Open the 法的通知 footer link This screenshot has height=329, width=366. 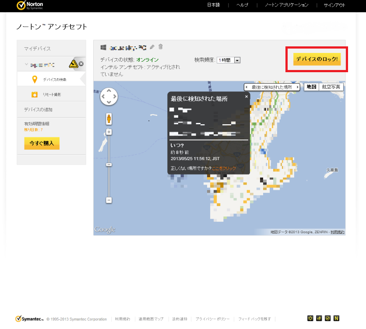click(179, 319)
